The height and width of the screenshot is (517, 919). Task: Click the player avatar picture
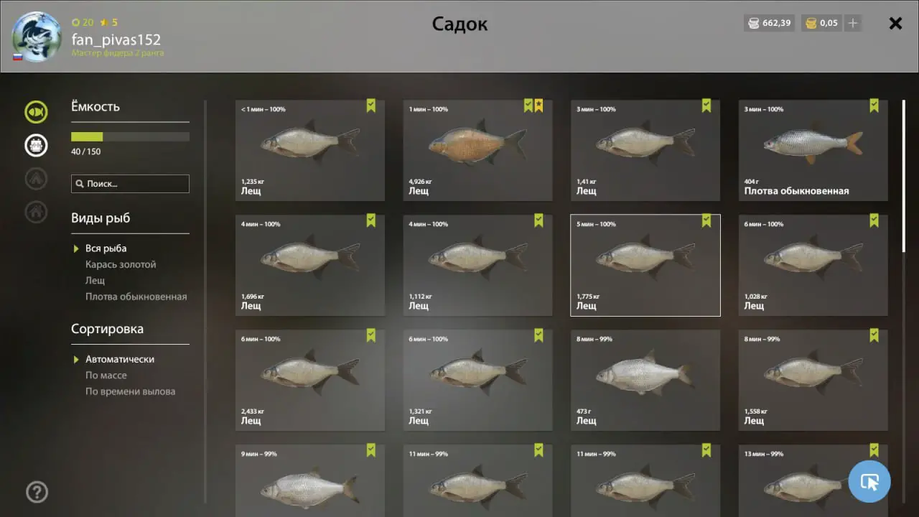[x=37, y=37]
